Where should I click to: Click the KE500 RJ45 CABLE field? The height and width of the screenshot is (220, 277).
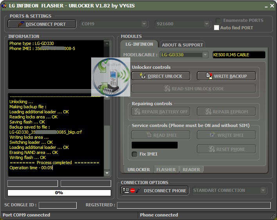click(x=239, y=55)
